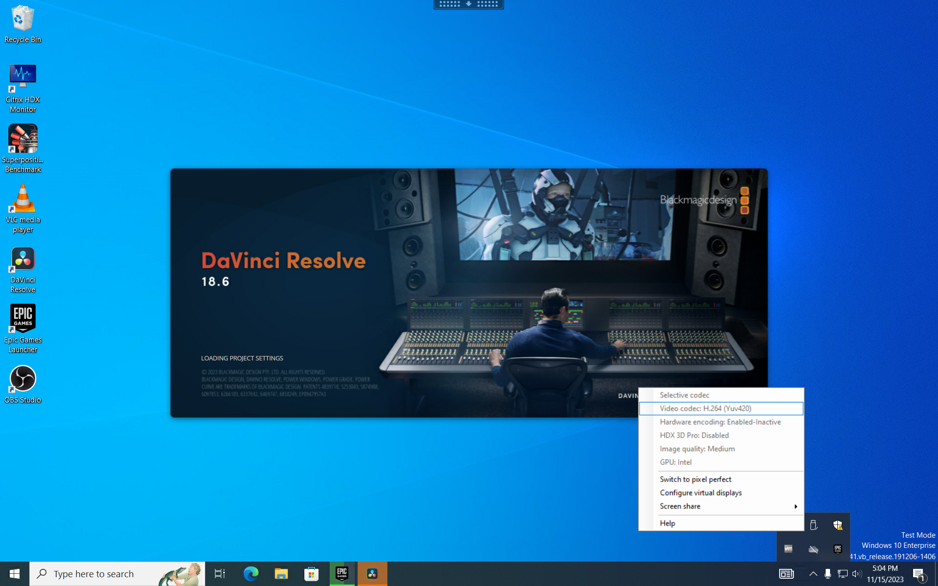Click the microphone icon in system tray
938x586 pixels.
coord(828,574)
